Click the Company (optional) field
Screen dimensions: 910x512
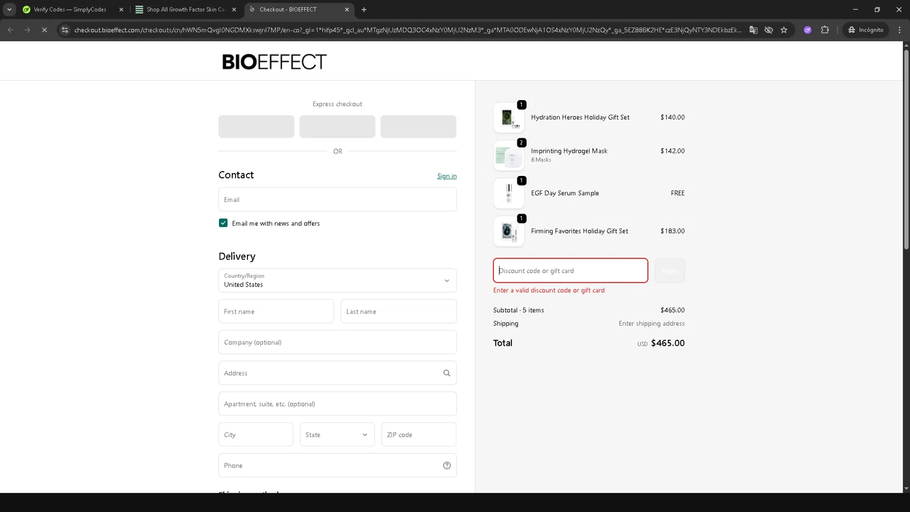(337, 342)
